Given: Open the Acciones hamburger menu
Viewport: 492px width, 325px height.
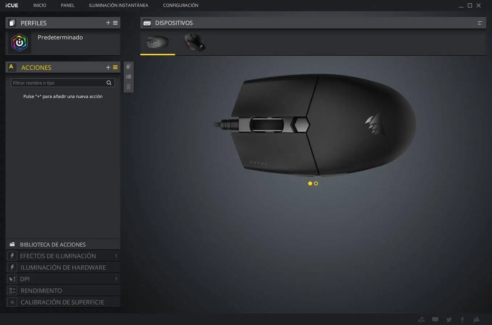Looking at the screenshot, I should tap(115, 67).
